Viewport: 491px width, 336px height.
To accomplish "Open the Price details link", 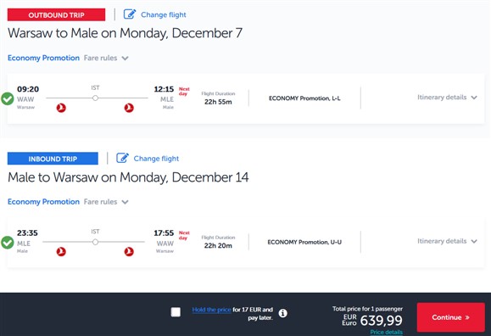I will pos(386,332).
